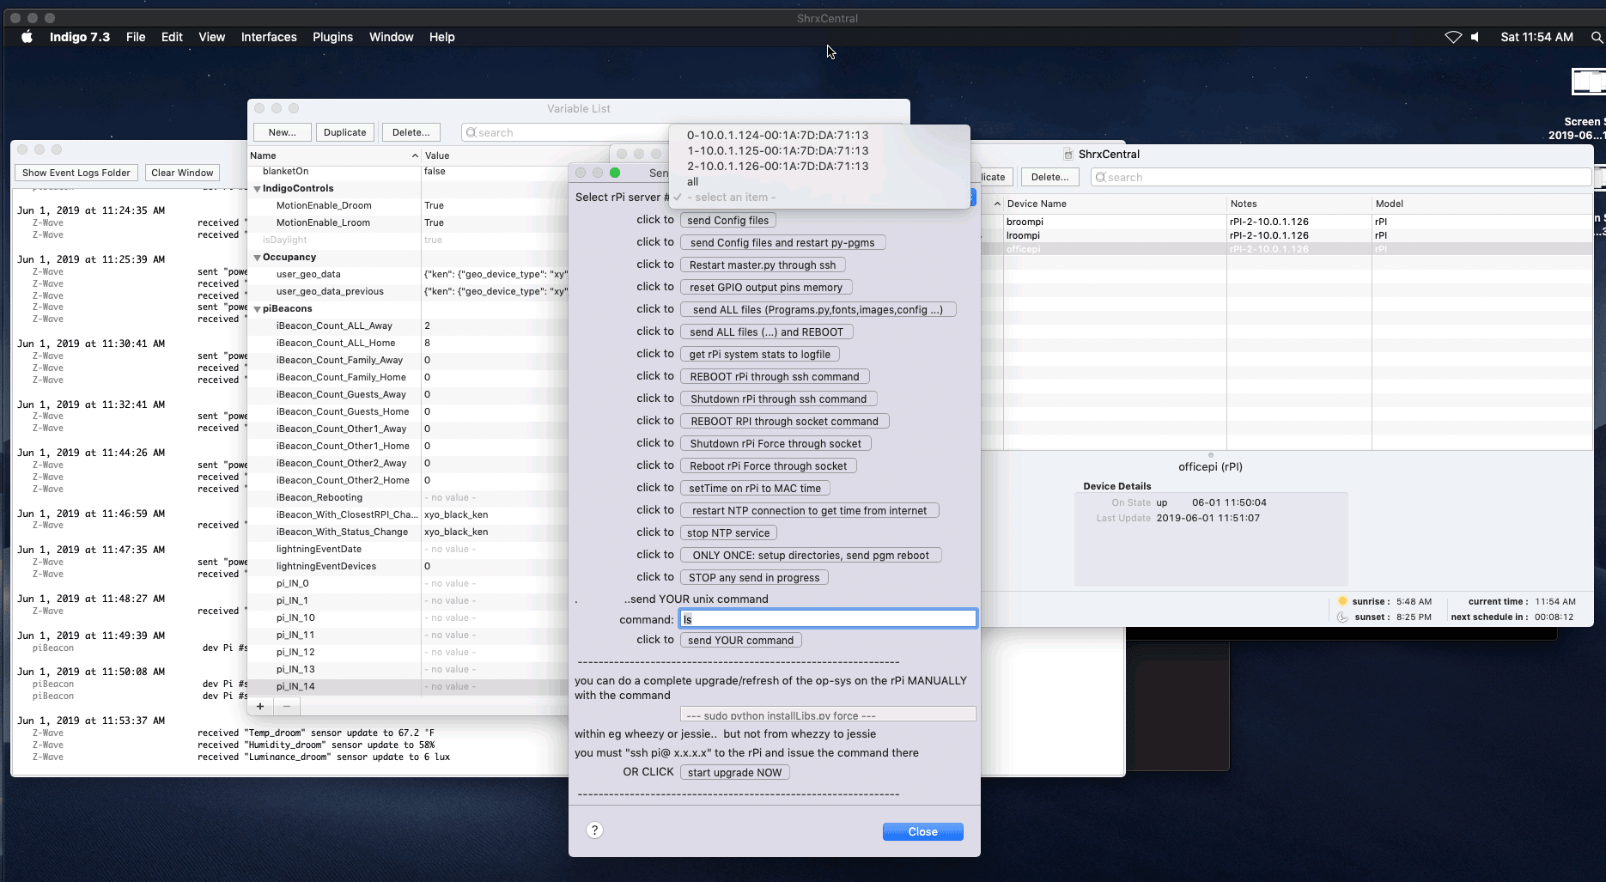Click 'setTime on rPi to MAC time'
This screenshot has height=882, width=1606.
(755, 489)
